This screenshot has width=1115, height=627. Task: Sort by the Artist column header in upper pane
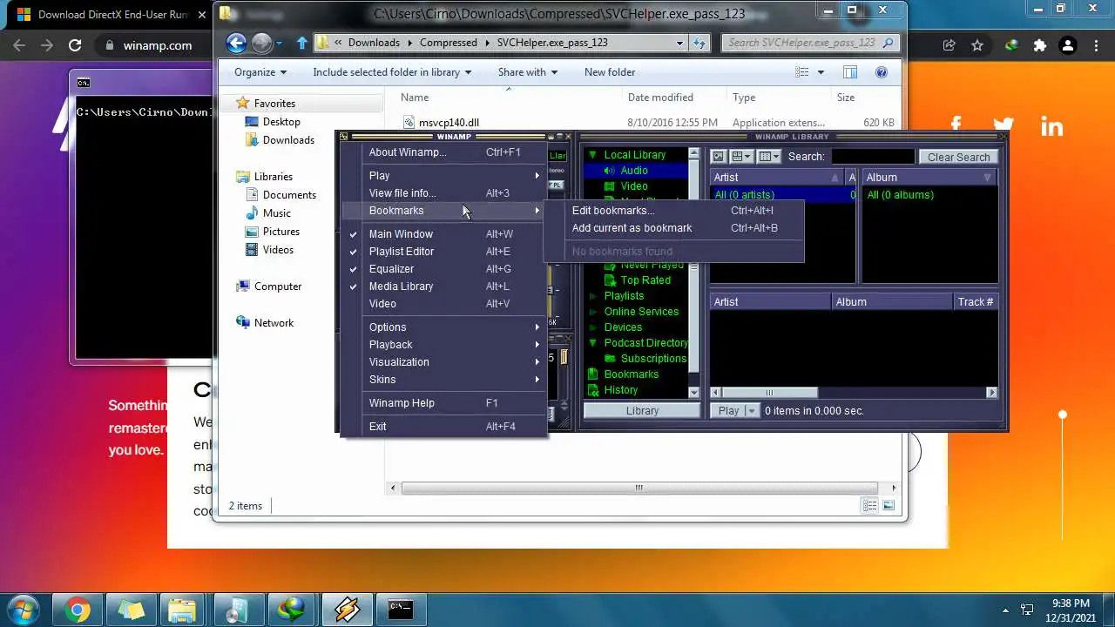click(777, 178)
